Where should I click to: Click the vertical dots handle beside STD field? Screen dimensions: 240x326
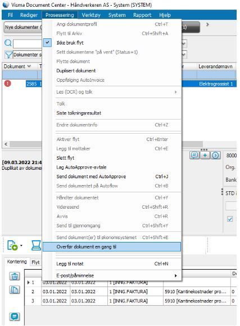[x=222, y=192]
